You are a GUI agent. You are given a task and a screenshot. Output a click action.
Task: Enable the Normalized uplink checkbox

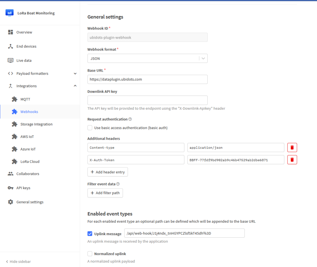(90, 254)
